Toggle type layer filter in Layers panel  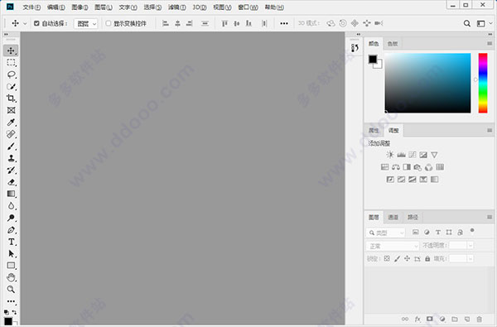pos(437,233)
